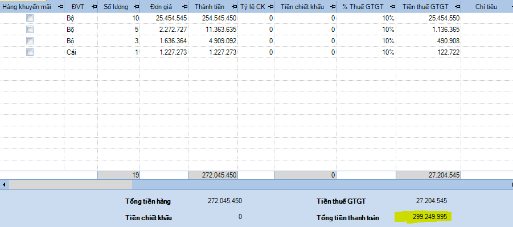Screen dimensions: 513x227
Task: Select unit price cell 1.636.364
Action: coord(164,40)
